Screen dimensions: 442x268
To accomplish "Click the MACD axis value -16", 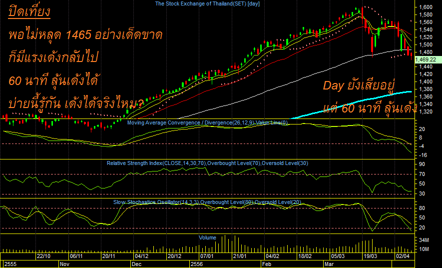I will (x=423, y=155).
